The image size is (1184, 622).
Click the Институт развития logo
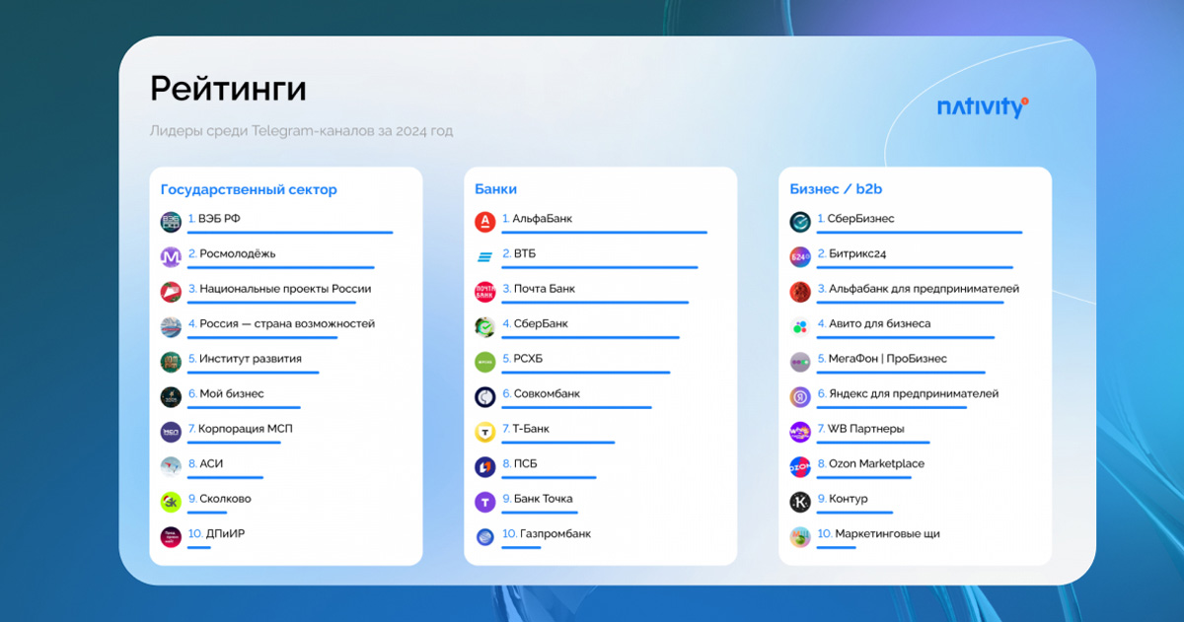tap(171, 362)
